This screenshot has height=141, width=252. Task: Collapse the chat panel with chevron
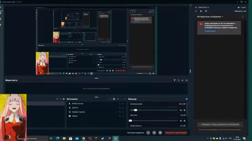[191, 5]
